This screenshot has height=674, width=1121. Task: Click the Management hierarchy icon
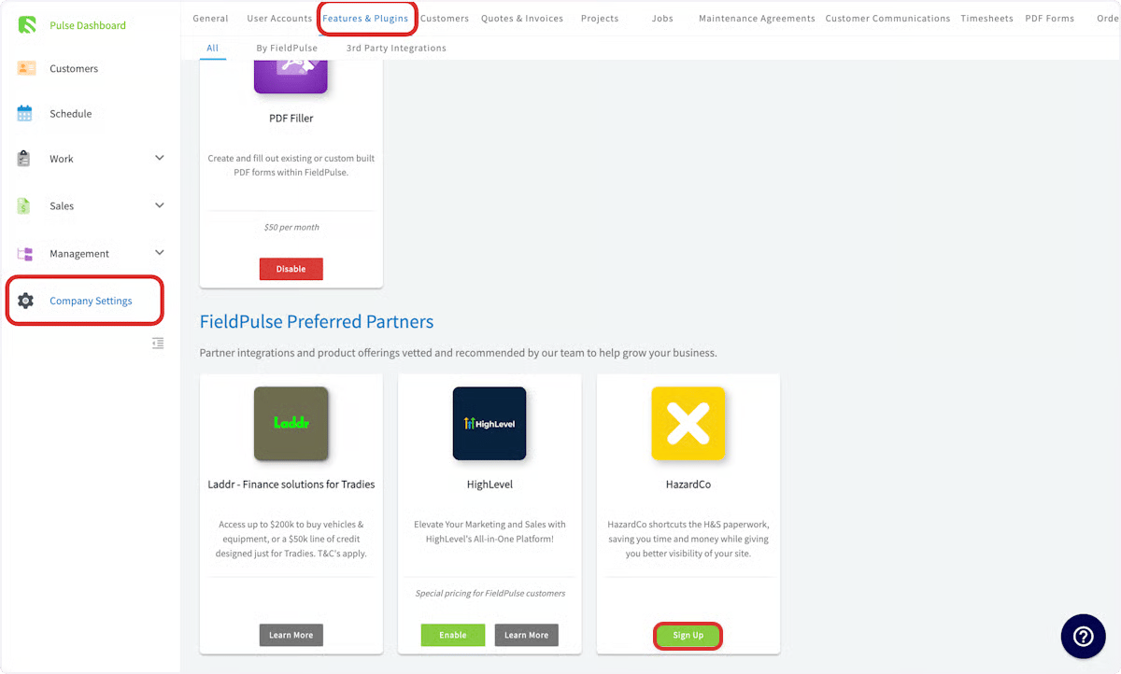click(25, 253)
